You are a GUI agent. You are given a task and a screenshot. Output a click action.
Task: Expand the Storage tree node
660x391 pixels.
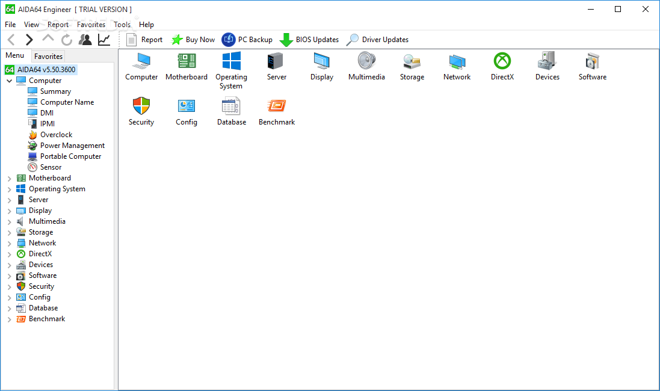9,233
